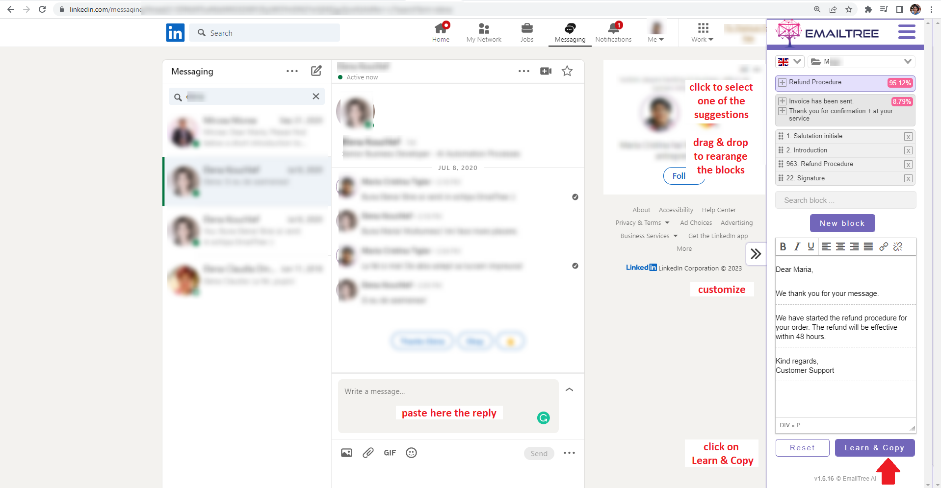This screenshot has height=488, width=941.
Task: Align text left
Action: [826, 246]
